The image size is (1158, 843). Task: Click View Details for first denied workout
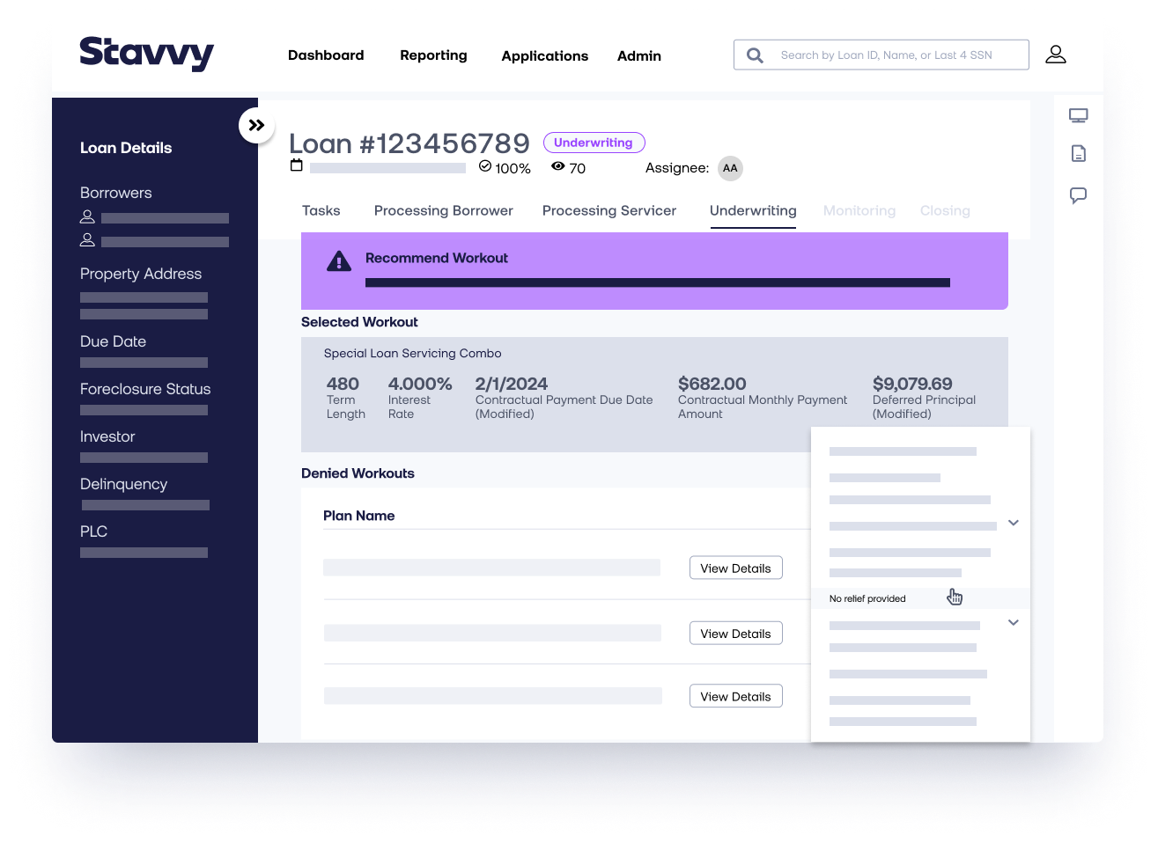click(736, 568)
